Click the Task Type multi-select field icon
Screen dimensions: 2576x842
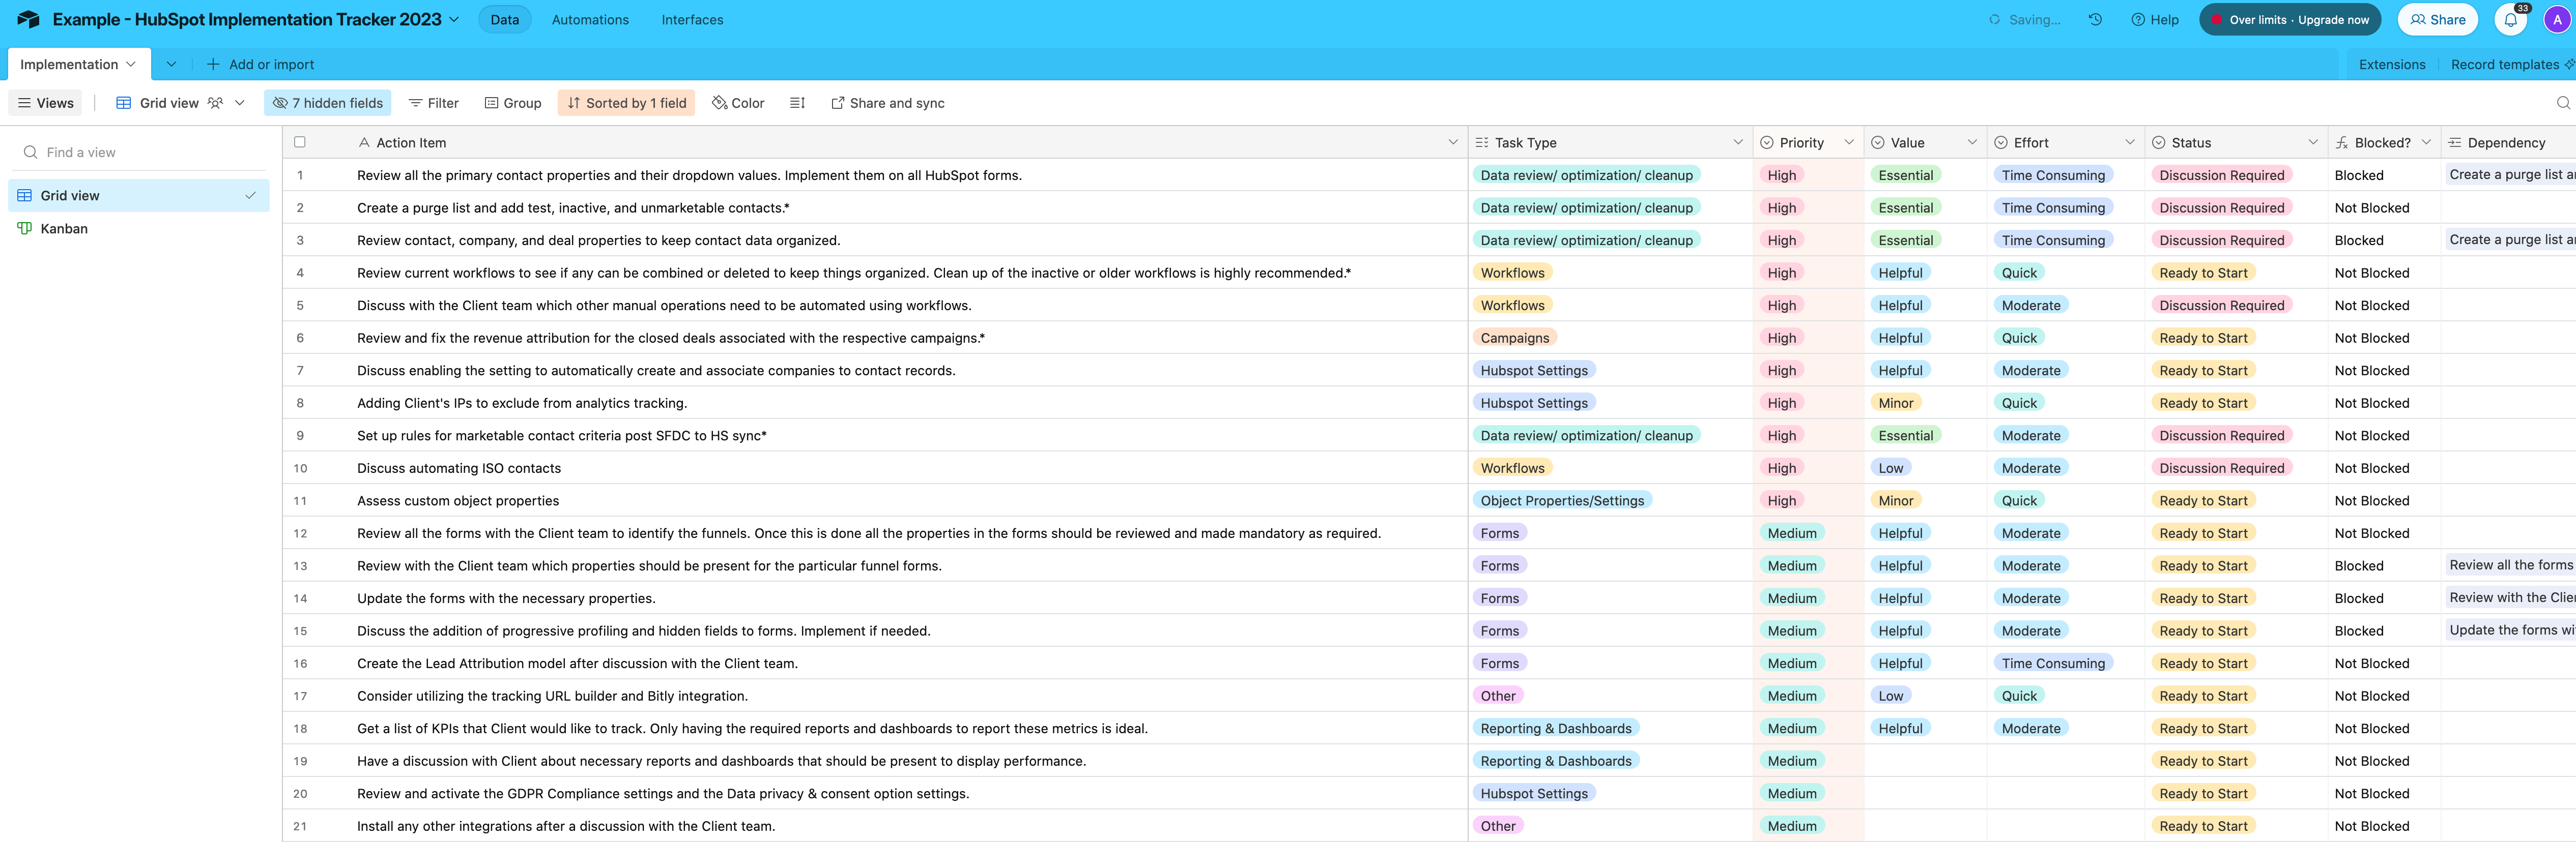click(x=1482, y=143)
